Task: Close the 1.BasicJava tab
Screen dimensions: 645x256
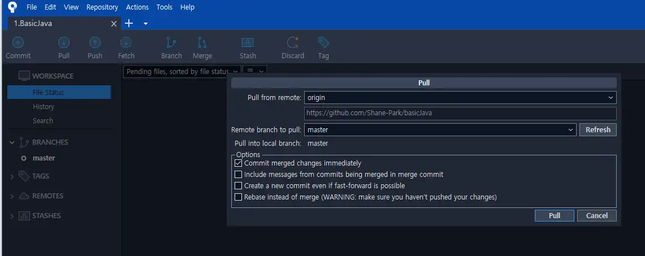Action: pos(114,24)
